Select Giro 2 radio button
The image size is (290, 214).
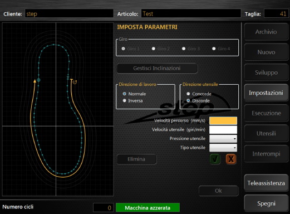(x=154, y=48)
